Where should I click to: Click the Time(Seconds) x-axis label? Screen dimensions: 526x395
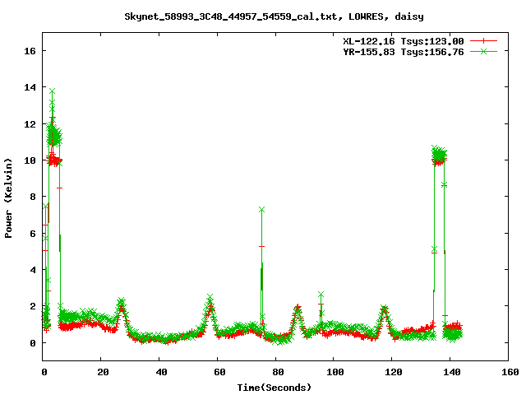(275, 388)
